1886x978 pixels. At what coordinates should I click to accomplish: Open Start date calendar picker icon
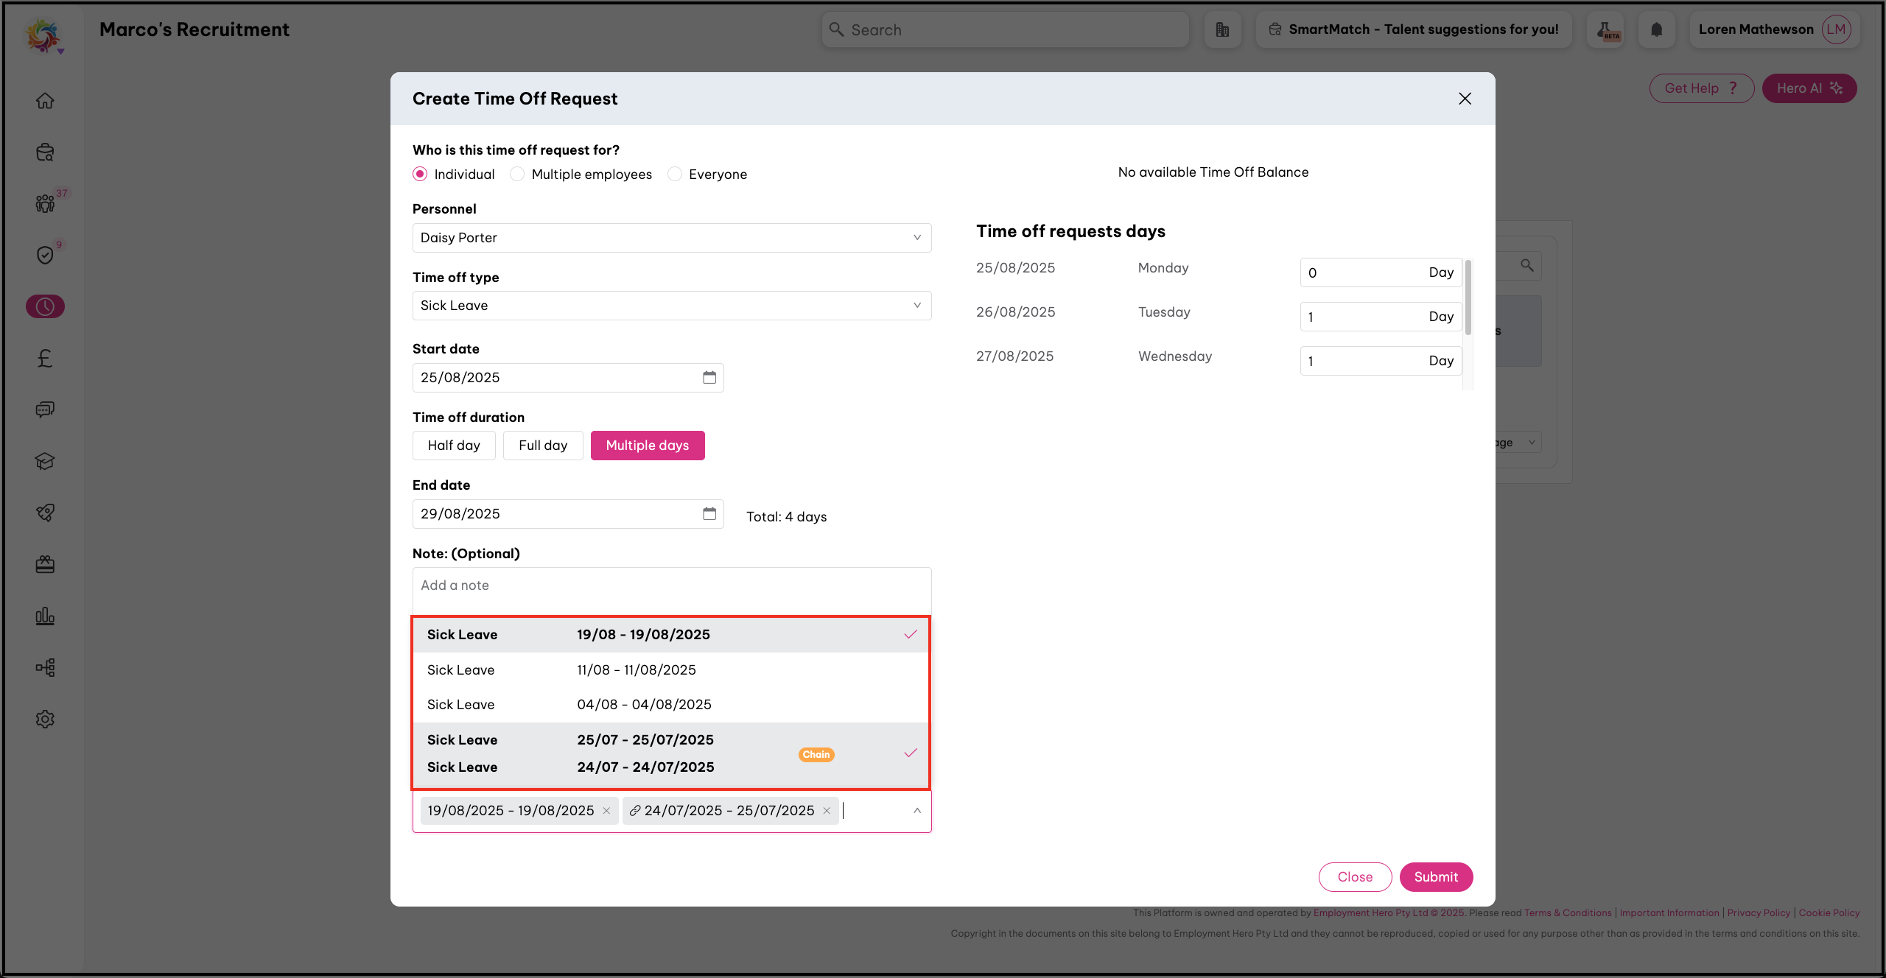click(709, 377)
